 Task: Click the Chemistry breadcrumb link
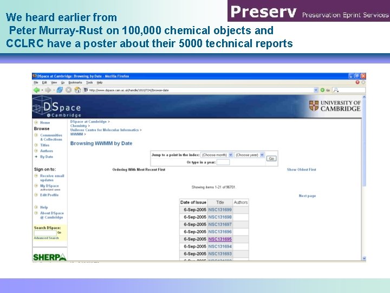(79, 126)
